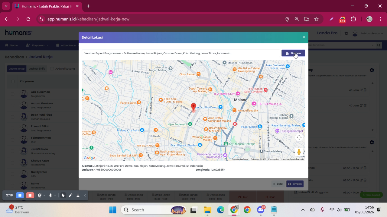Click the Stasiun Malang train station marker
Image resolution: width=387 pixels, height=217 pixels.
(x=262, y=151)
